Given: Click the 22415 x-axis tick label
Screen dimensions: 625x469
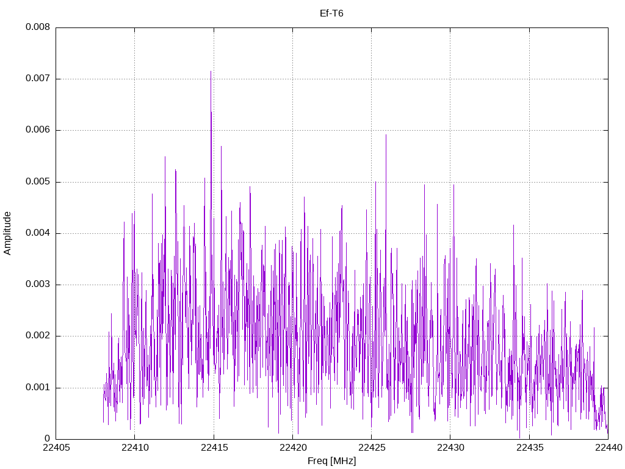Looking at the screenshot, I should click(214, 448).
